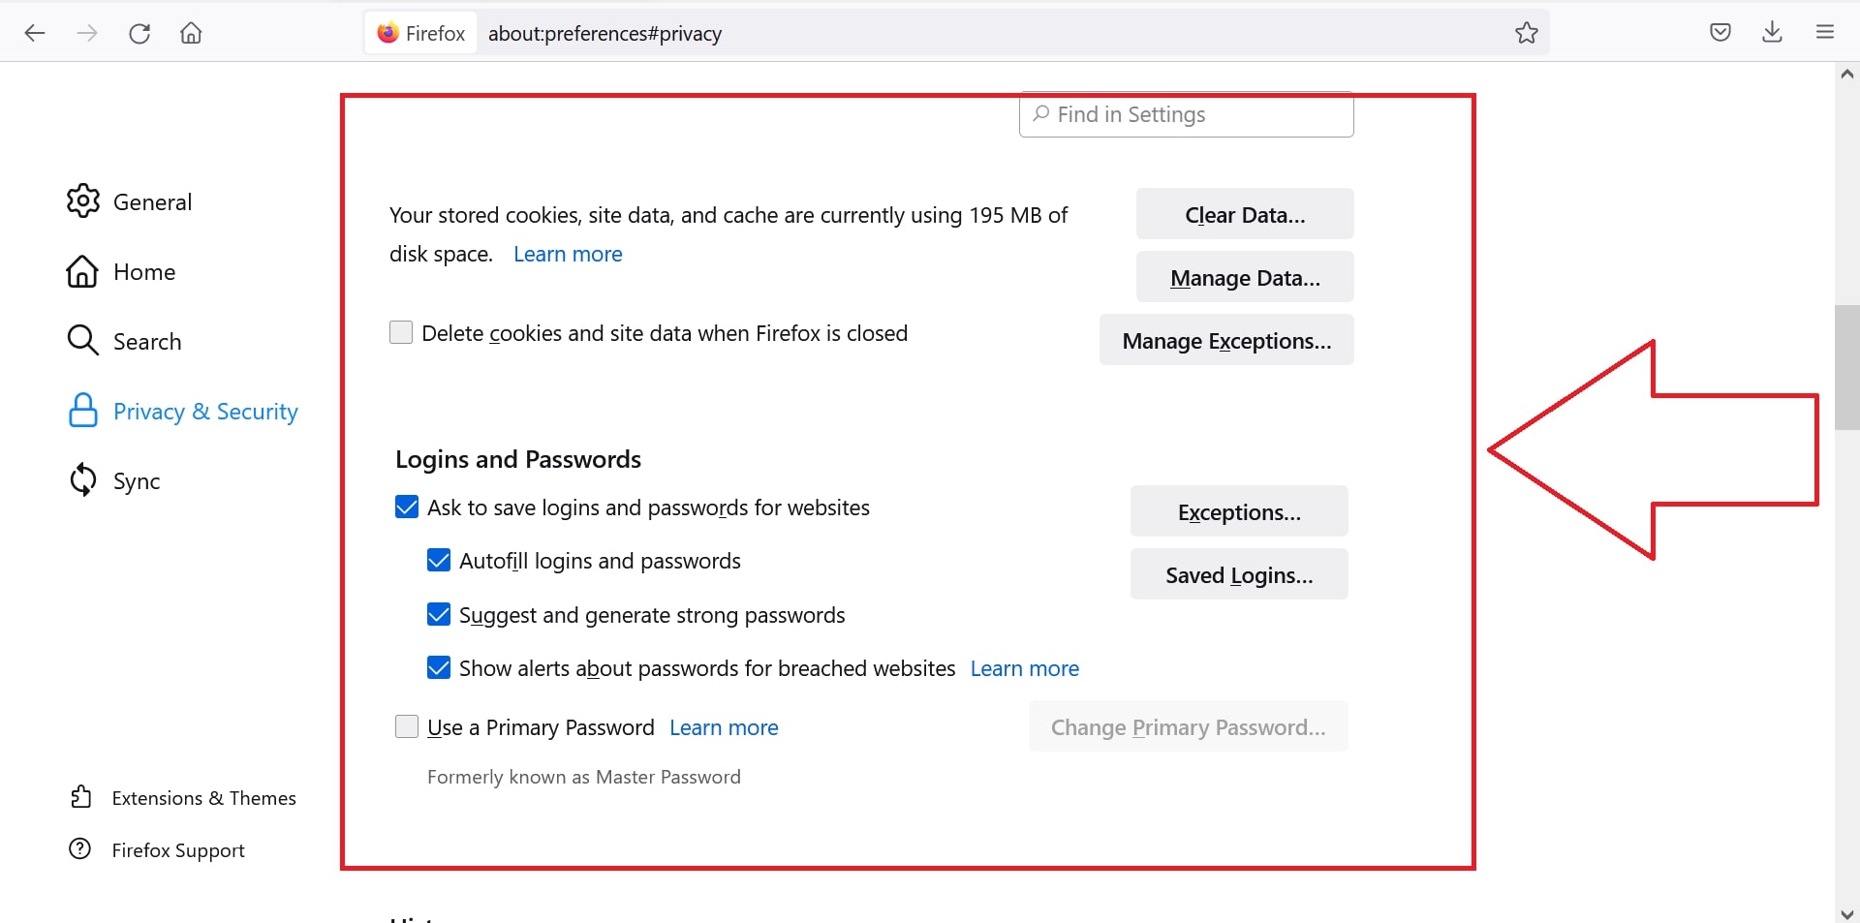This screenshot has width=1860, height=923.
Task: Click the Clear Data button
Action: [1244, 214]
